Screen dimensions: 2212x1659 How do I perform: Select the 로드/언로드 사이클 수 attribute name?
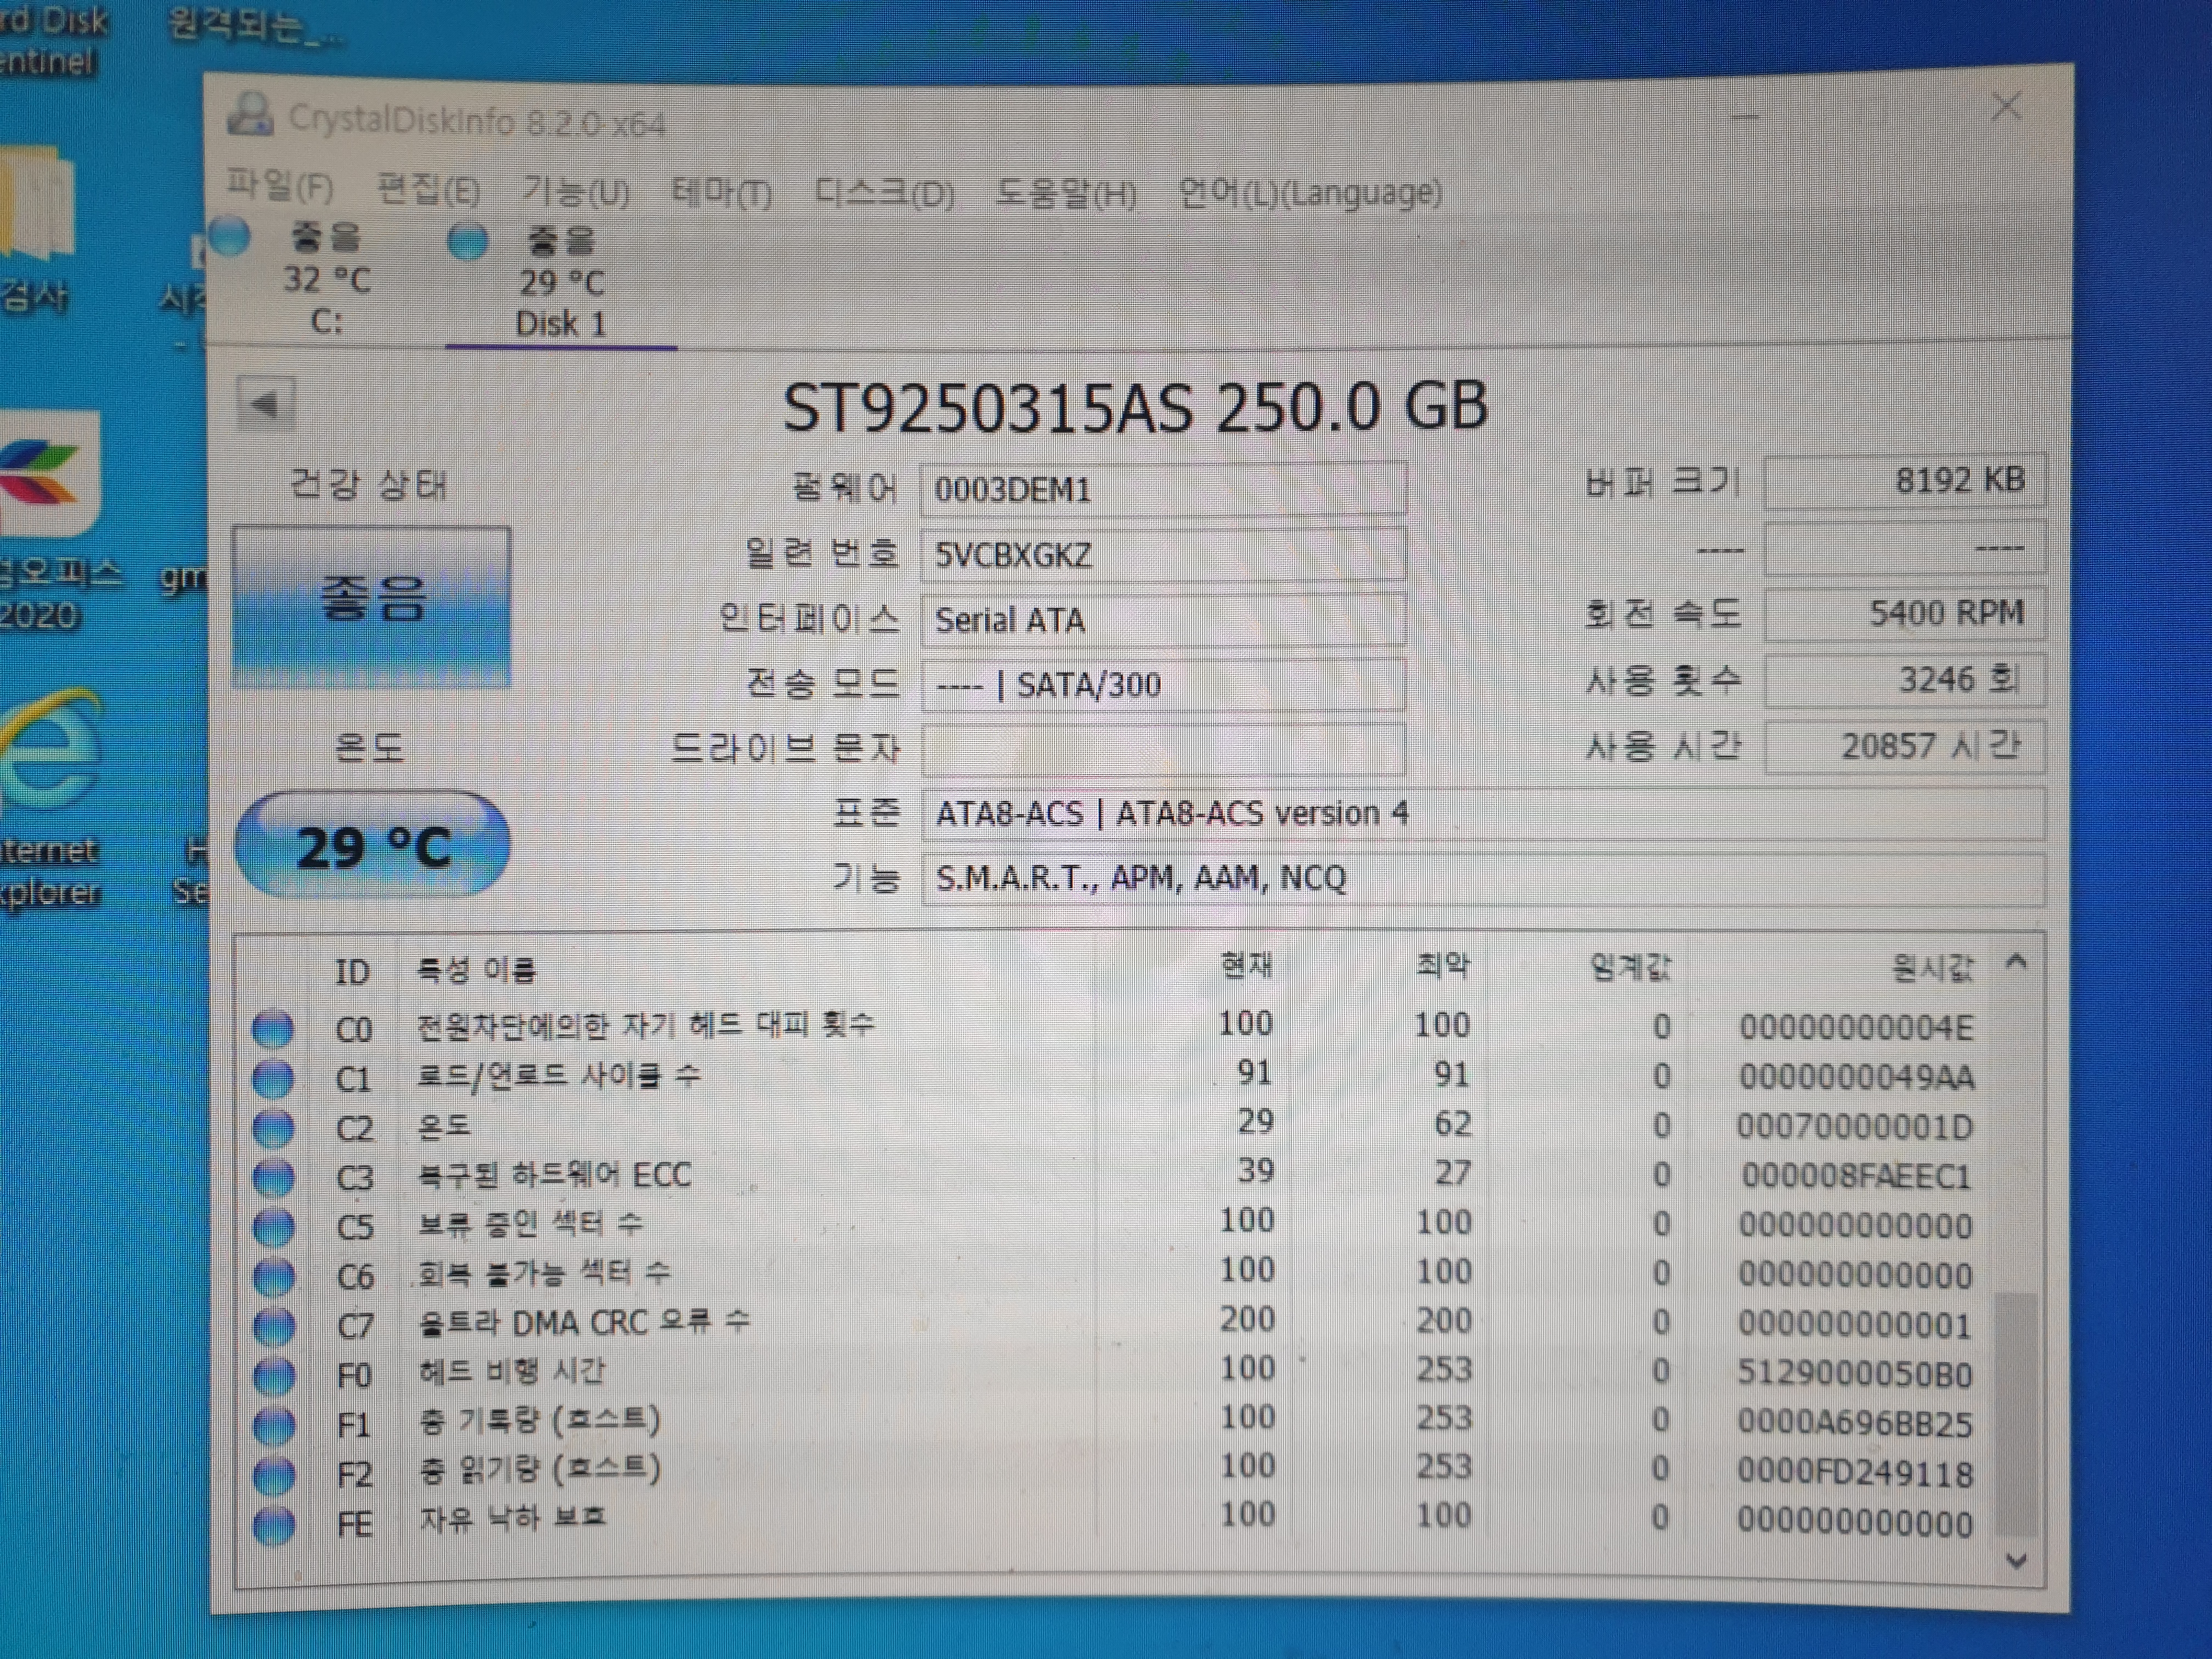tap(559, 1075)
